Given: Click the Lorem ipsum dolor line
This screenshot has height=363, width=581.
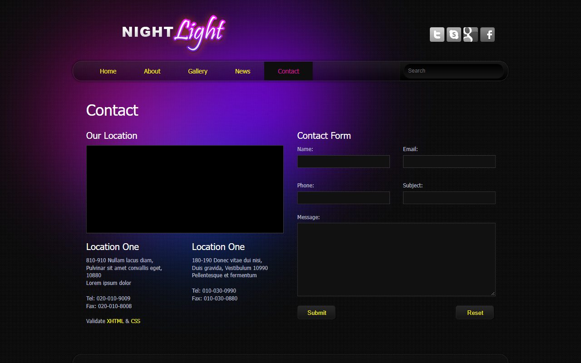Looking at the screenshot, I should 108,283.
